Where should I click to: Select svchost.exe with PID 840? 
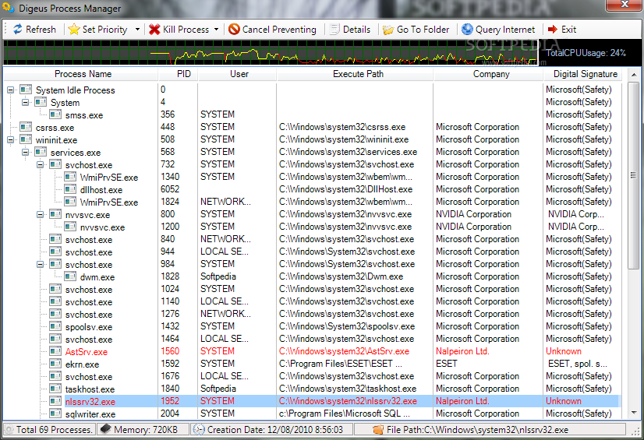pyautogui.click(x=89, y=240)
